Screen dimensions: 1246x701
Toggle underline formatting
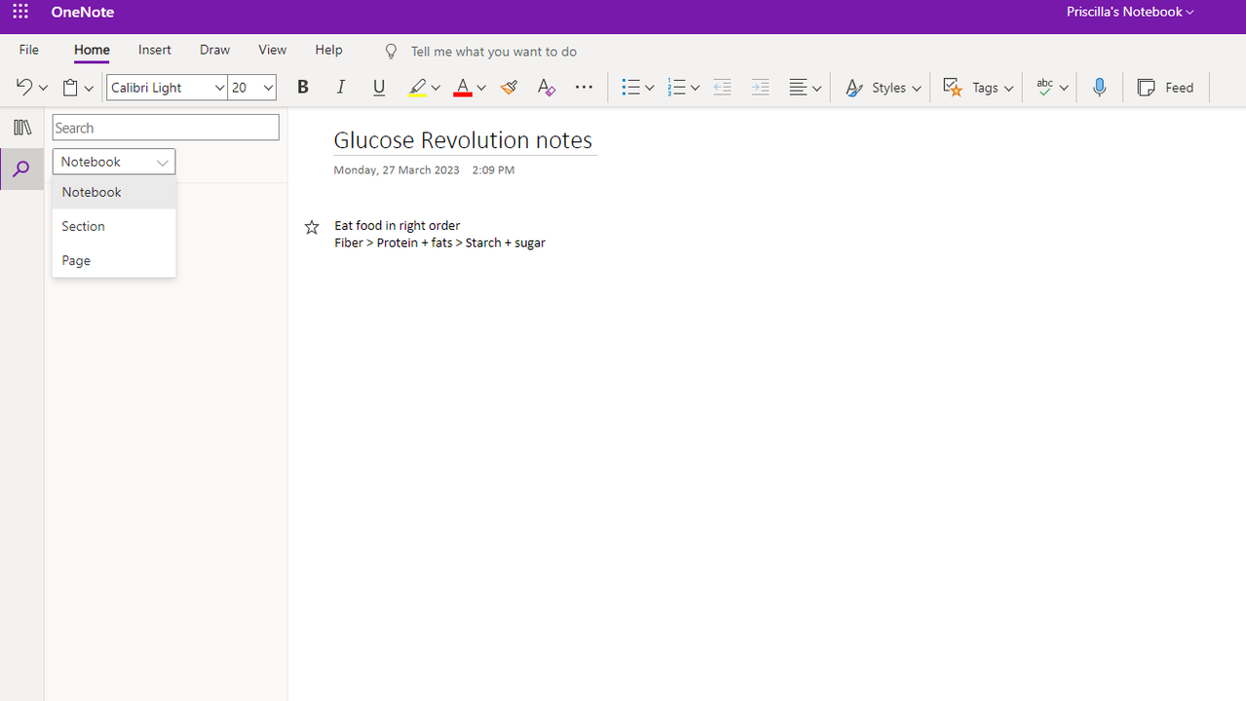[x=379, y=88]
